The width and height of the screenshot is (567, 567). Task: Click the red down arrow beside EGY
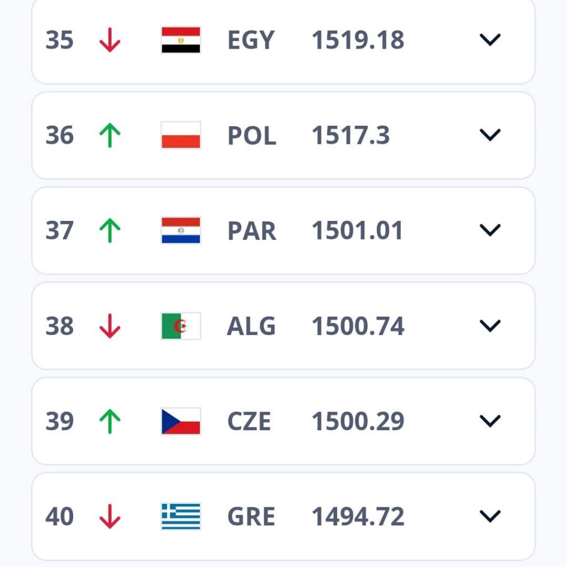pos(110,40)
